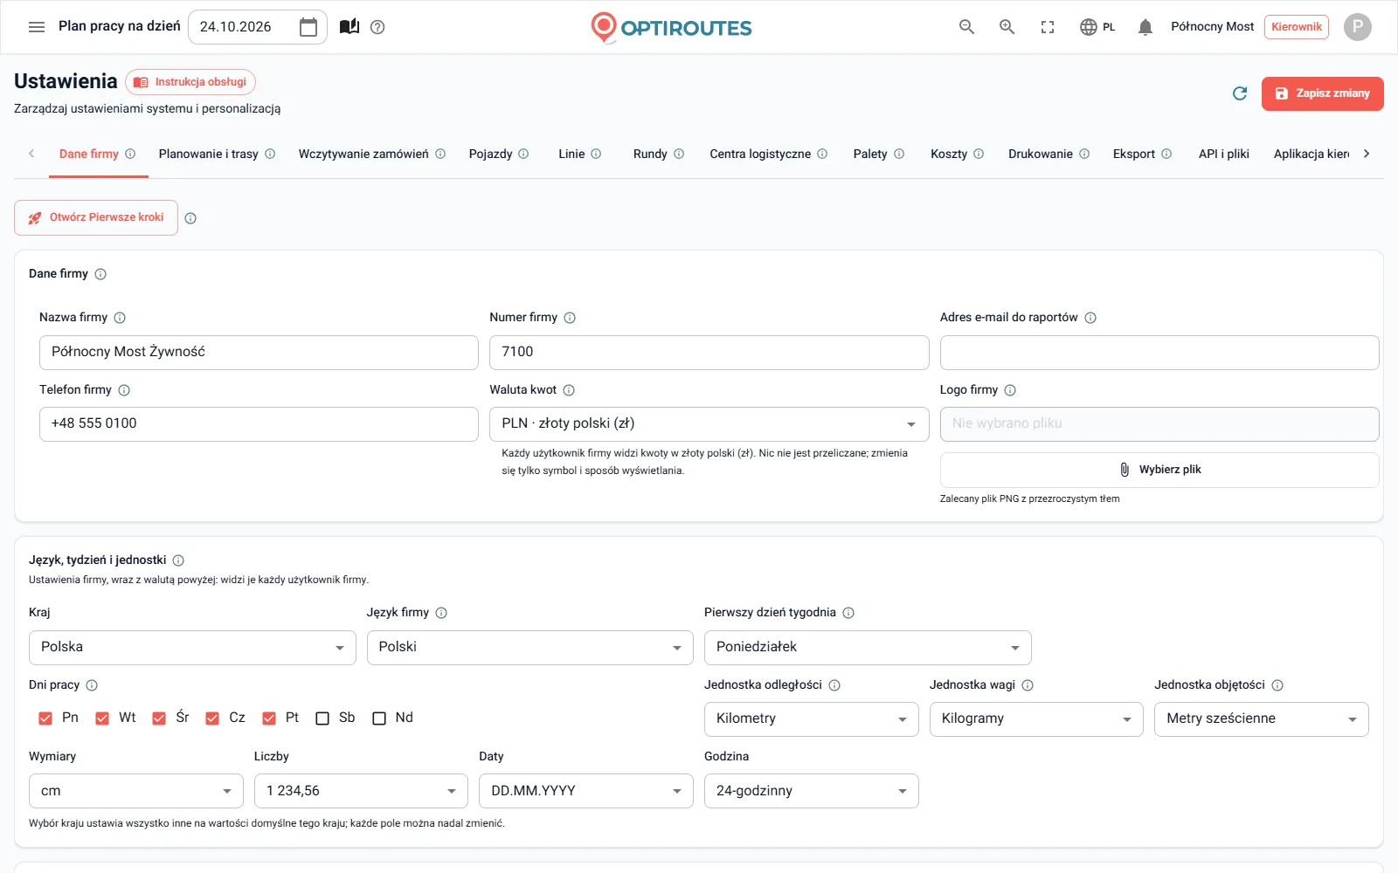The width and height of the screenshot is (1398, 873).
Task: Open the hamburger menu
Action: [x=37, y=27]
